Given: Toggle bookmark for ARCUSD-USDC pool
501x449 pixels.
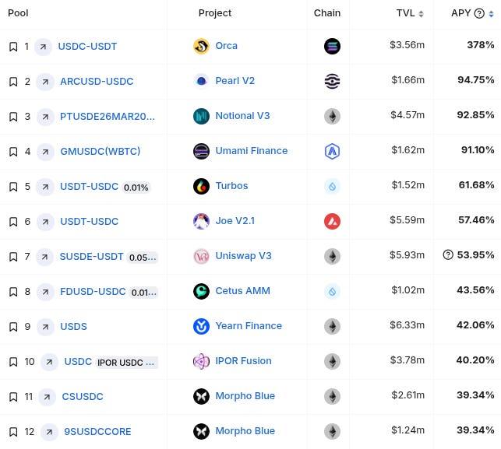Looking at the screenshot, I should click(x=13, y=82).
